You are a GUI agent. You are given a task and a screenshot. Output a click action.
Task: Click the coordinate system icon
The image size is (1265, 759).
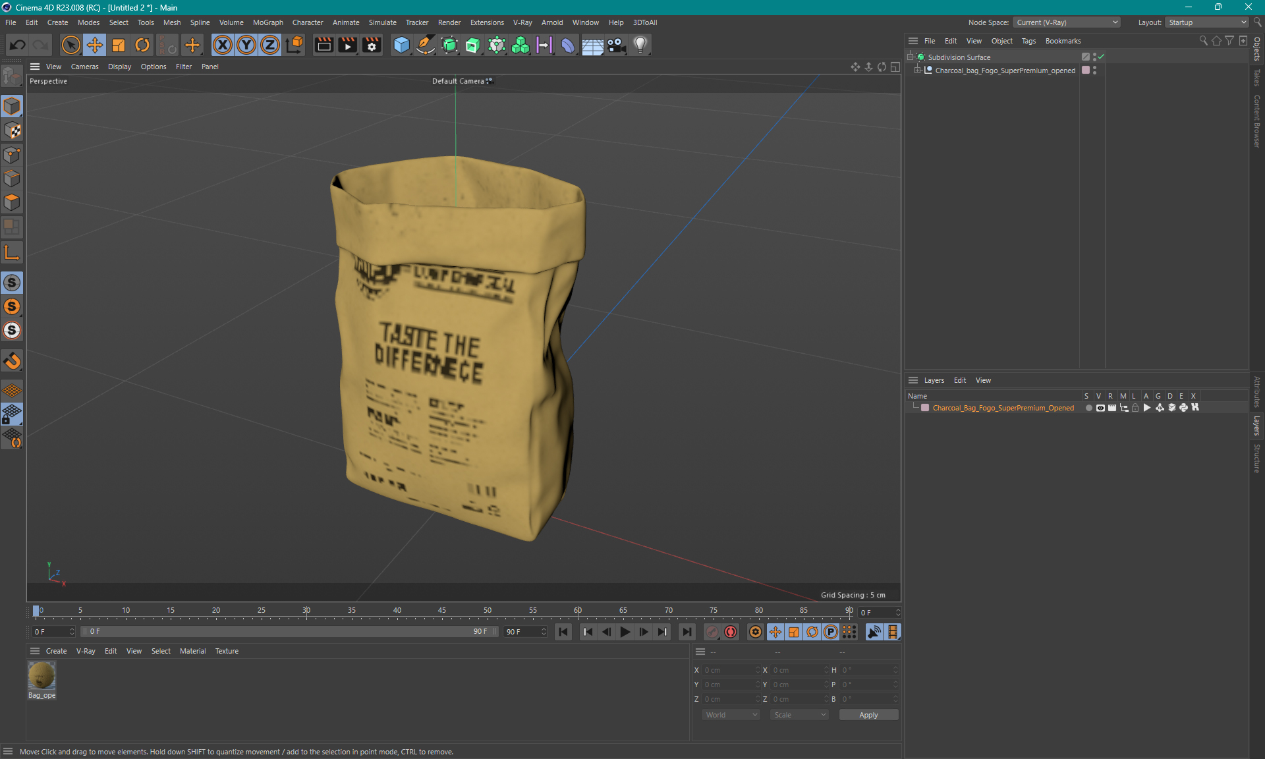pos(295,45)
